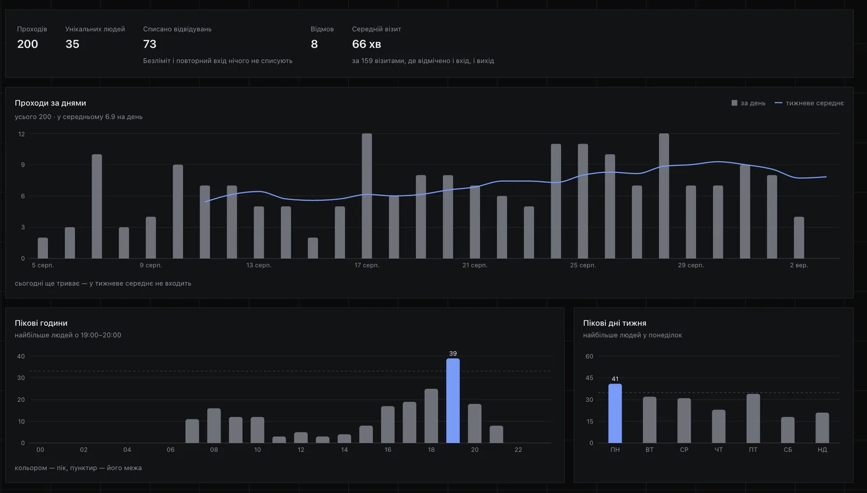The height and width of the screenshot is (493, 867).
Task: Select the 'Списано відвідувань' value 73
Action: 150,44
